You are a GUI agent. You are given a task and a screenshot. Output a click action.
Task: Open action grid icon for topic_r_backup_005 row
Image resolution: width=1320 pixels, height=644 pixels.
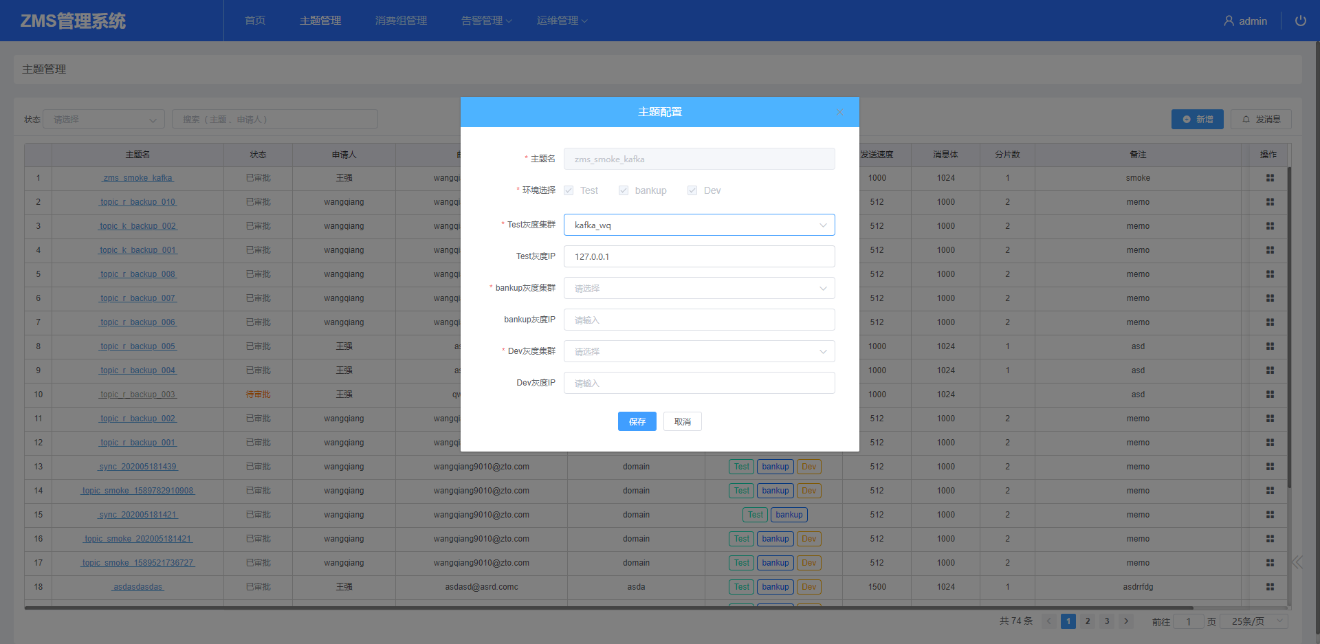pyautogui.click(x=1270, y=346)
